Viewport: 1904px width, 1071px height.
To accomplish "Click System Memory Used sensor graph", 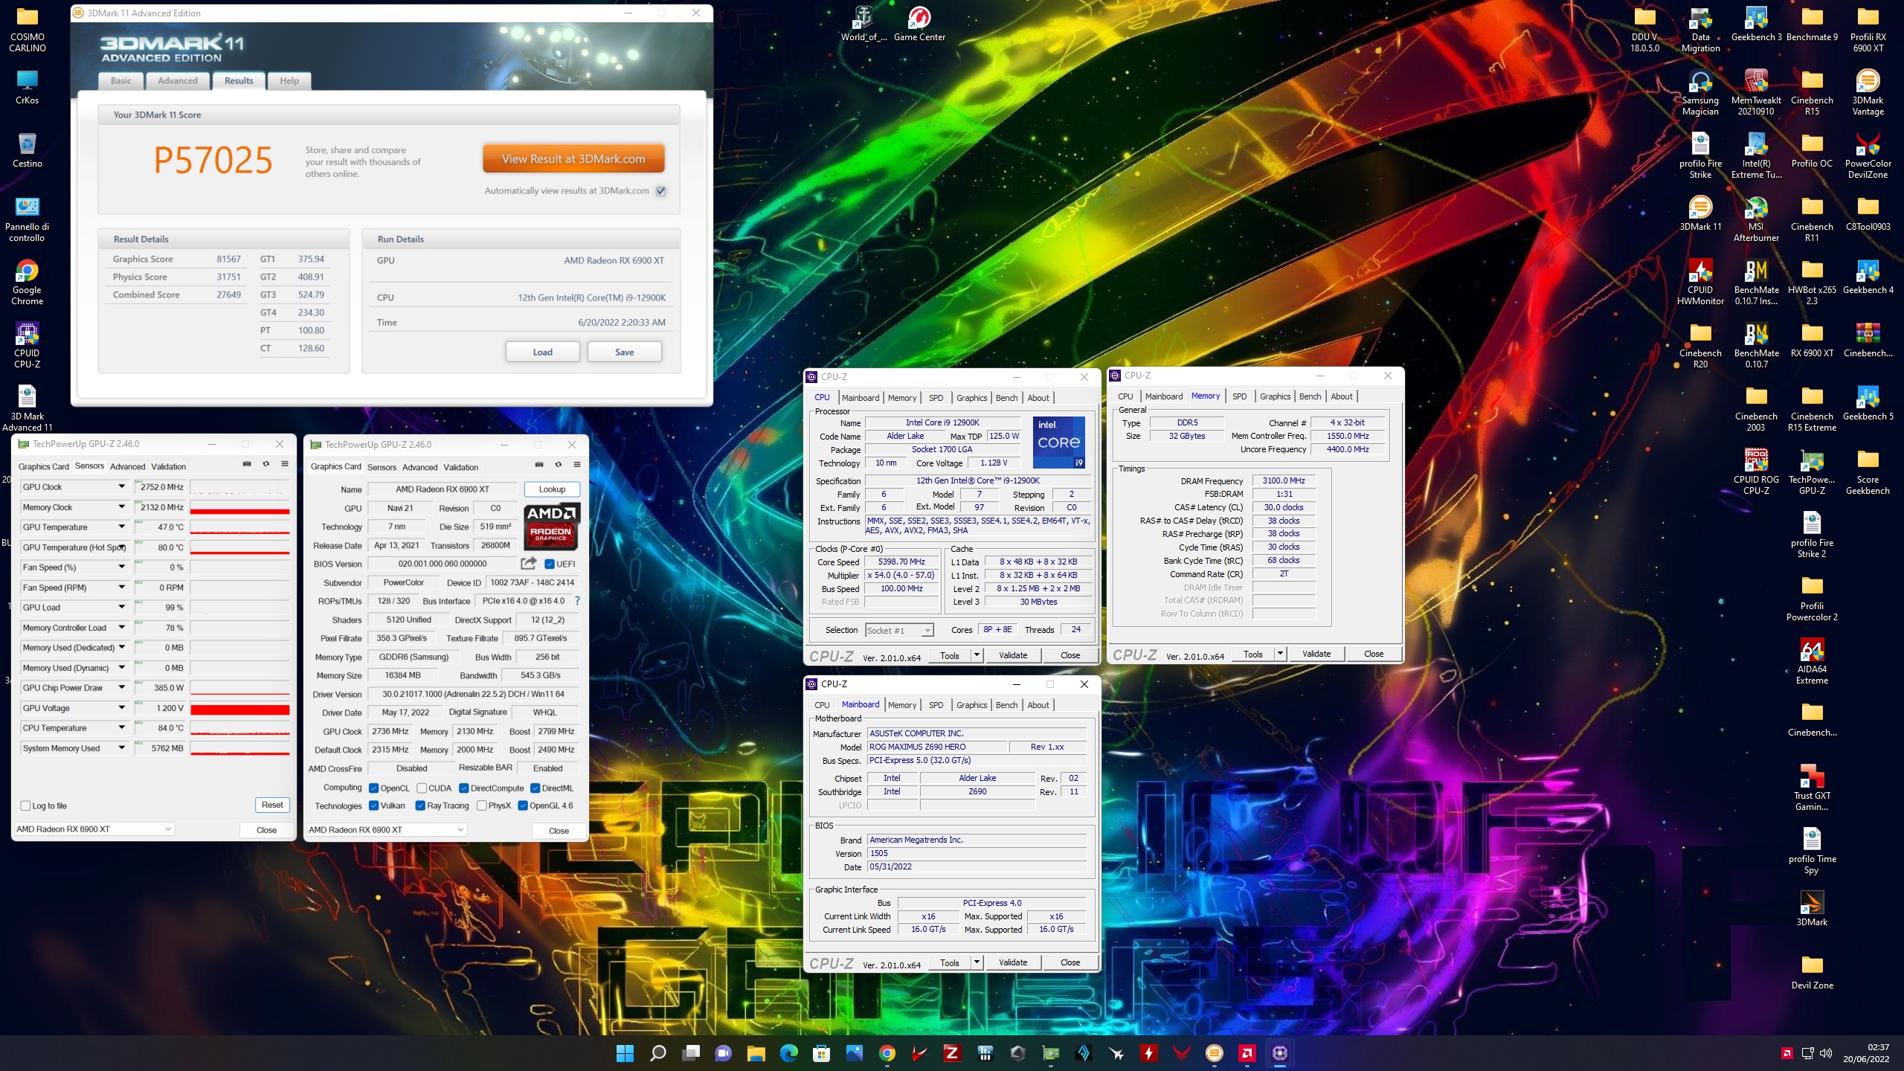I will 239,748.
